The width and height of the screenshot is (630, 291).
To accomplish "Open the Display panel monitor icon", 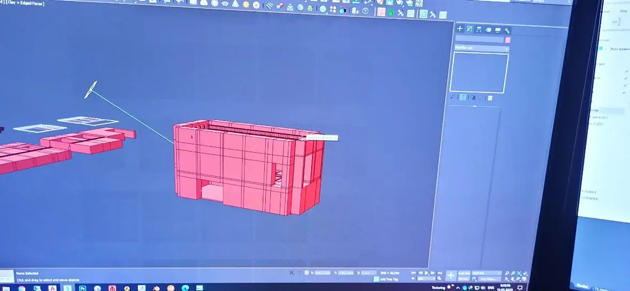I will 498,30.
